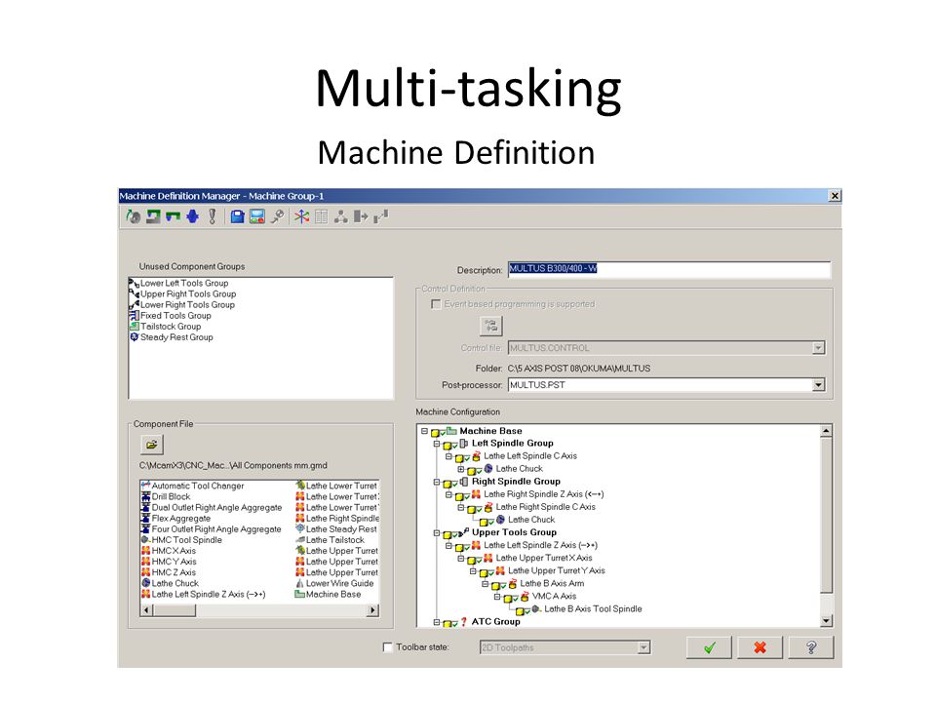Click the second toolbar icon with green bracket
Image resolution: width=936 pixels, height=702 pixels.
(153, 216)
